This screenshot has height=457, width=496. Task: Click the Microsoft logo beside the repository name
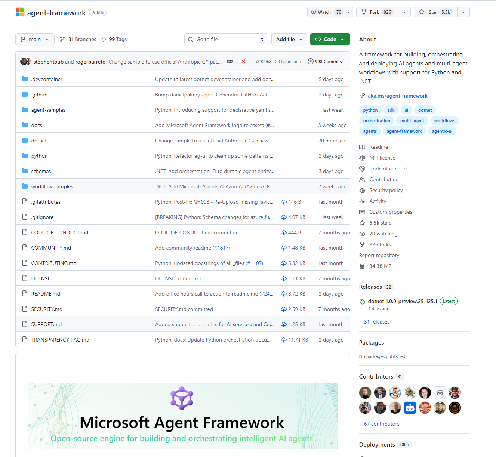[x=20, y=12]
